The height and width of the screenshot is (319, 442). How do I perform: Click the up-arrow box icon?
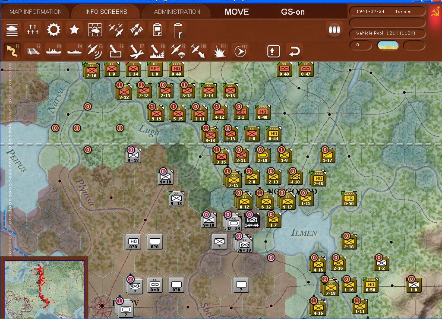pyautogui.click(x=273, y=51)
